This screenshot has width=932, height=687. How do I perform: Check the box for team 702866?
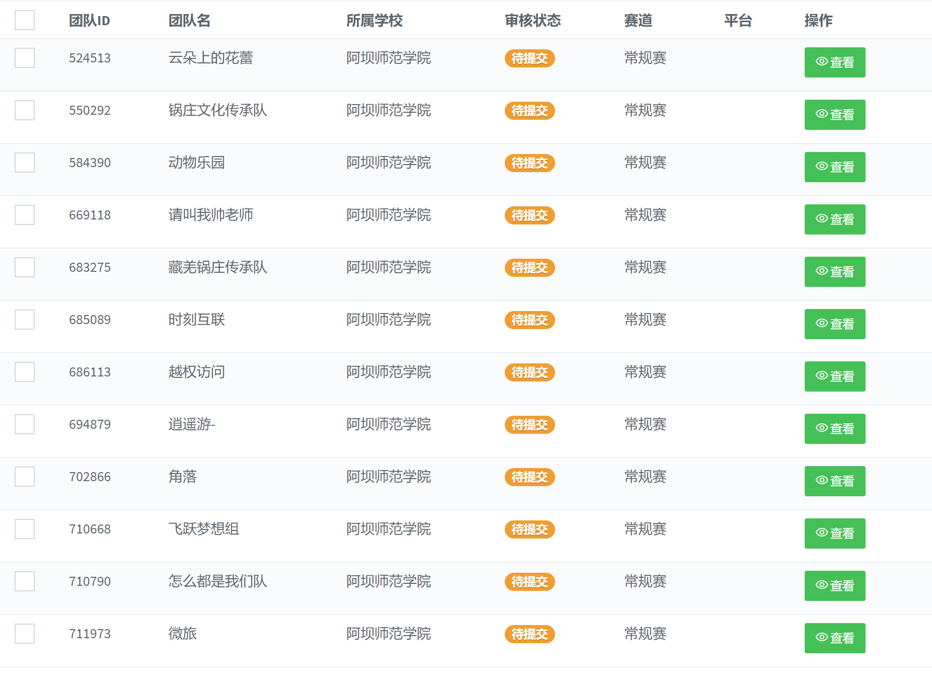click(x=25, y=477)
